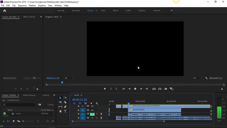Viewport: 227px width, 128px height.
Task: Click the Extract button
Action: pyautogui.click(x=160, y=89)
